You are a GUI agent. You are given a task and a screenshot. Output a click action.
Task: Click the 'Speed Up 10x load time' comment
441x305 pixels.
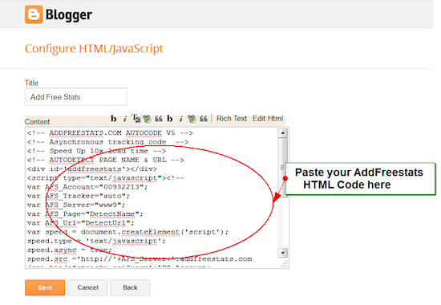click(96, 151)
